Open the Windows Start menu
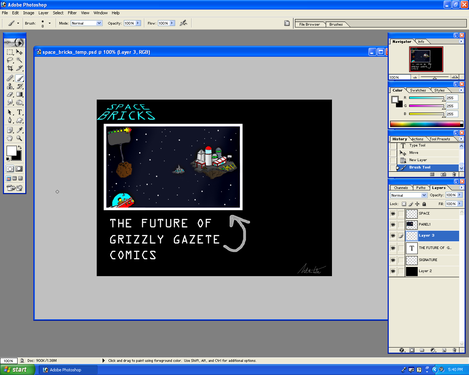Viewport: 469px width, 375px height. tap(17, 370)
